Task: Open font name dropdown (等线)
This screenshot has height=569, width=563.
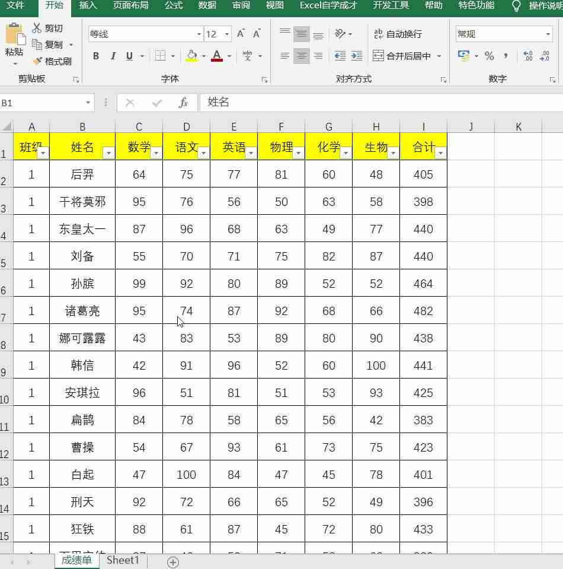Action: pos(199,34)
